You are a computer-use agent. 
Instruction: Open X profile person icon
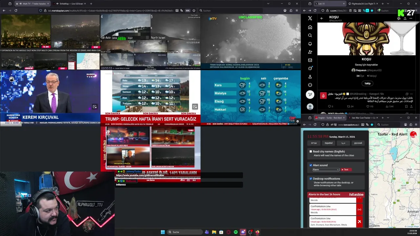[x=310, y=76]
